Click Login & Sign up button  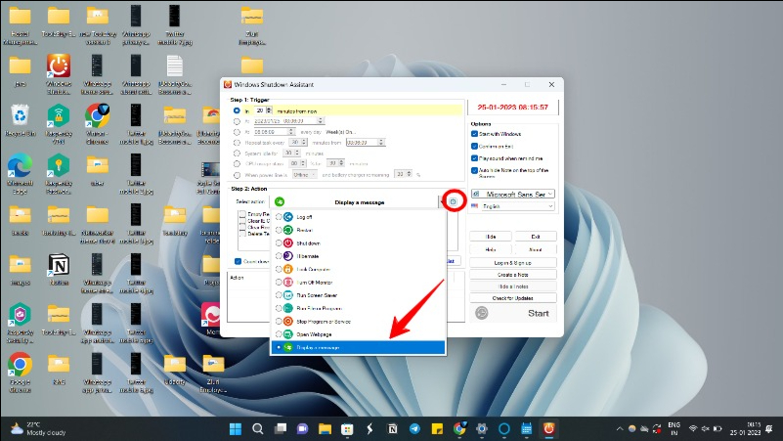click(x=513, y=263)
